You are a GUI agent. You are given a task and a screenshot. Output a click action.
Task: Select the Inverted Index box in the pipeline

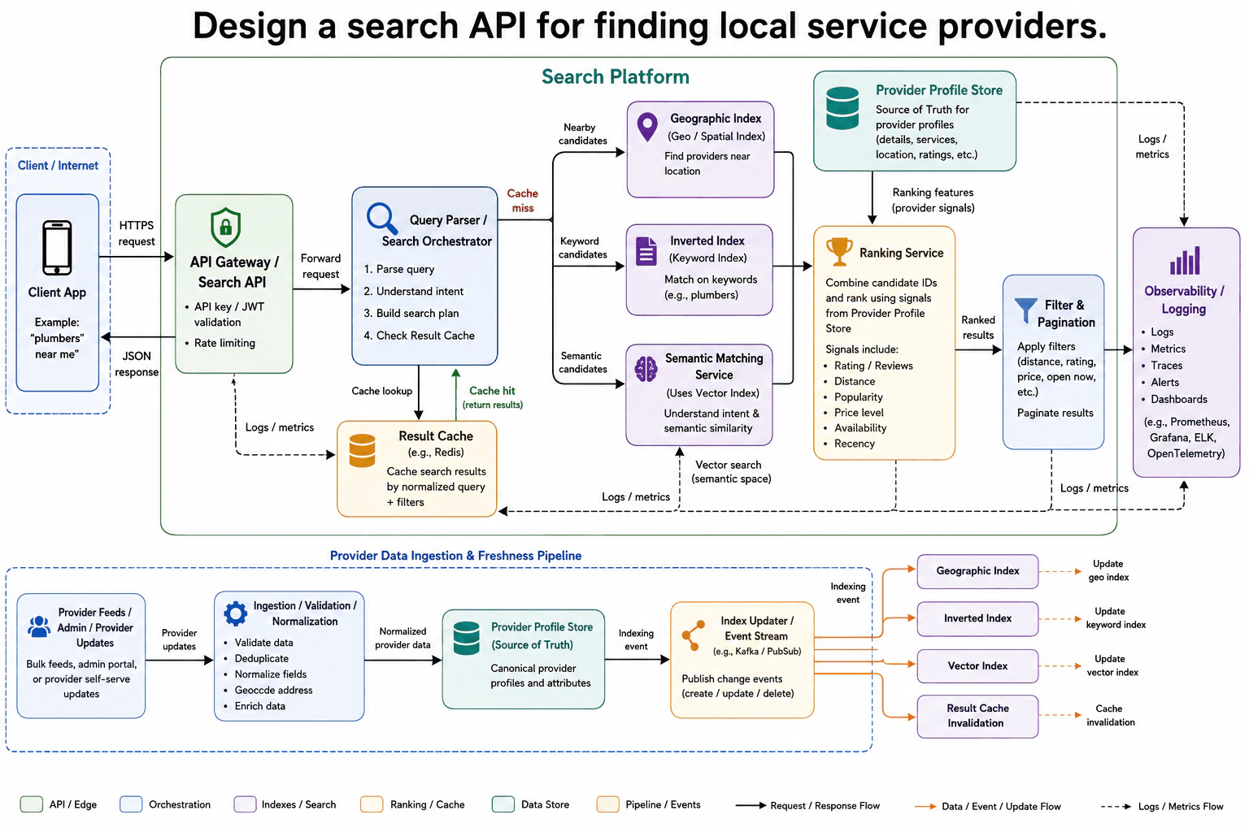977,618
